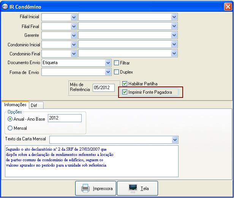Screen dimensions: 234x198
Task: Click the Ano Base year field
Action: (65, 118)
